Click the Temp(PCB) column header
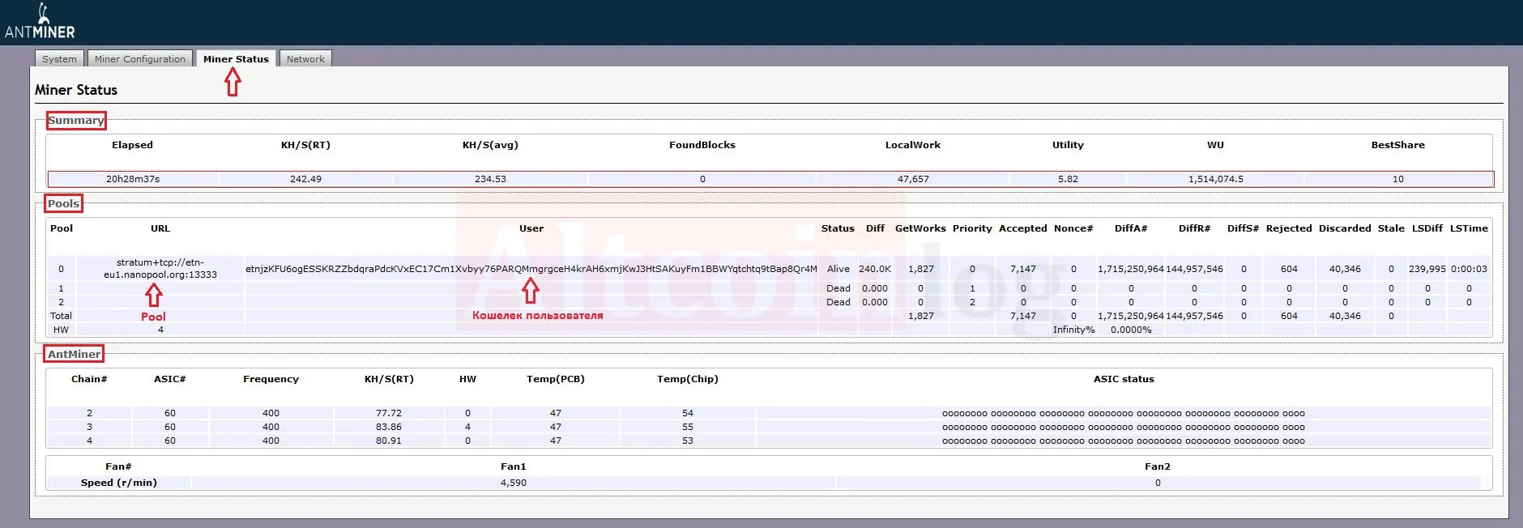 [x=556, y=379]
